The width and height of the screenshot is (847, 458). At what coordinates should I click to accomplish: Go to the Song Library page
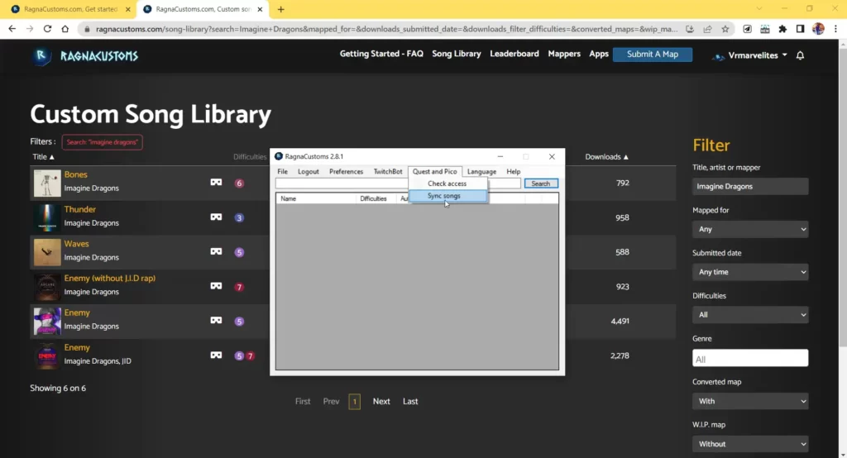tap(457, 54)
